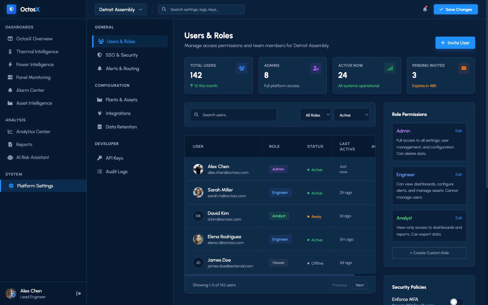Click the global search settings field
The image size is (488, 305).
201,9
